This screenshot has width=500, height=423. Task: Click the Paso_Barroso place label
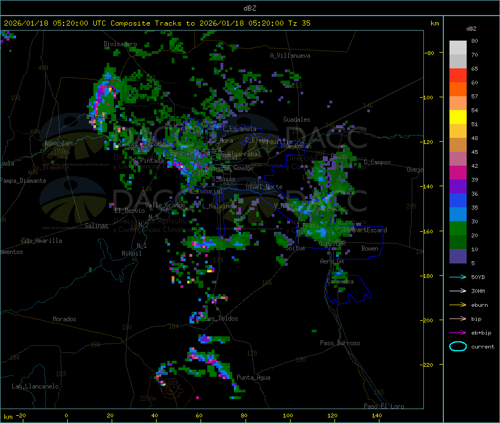tap(340, 343)
